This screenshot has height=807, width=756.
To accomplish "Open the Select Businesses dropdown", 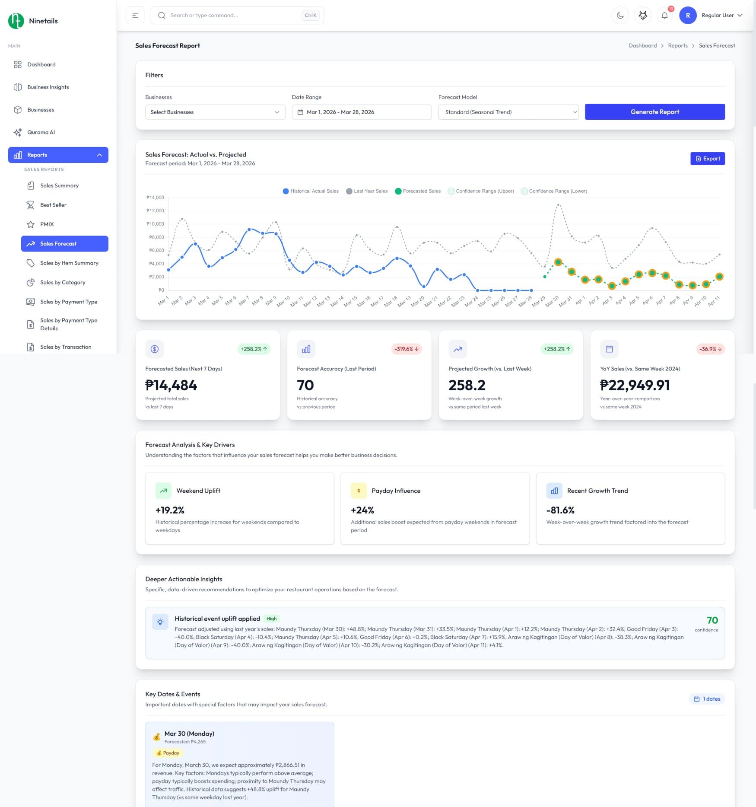I will [x=215, y=112].
